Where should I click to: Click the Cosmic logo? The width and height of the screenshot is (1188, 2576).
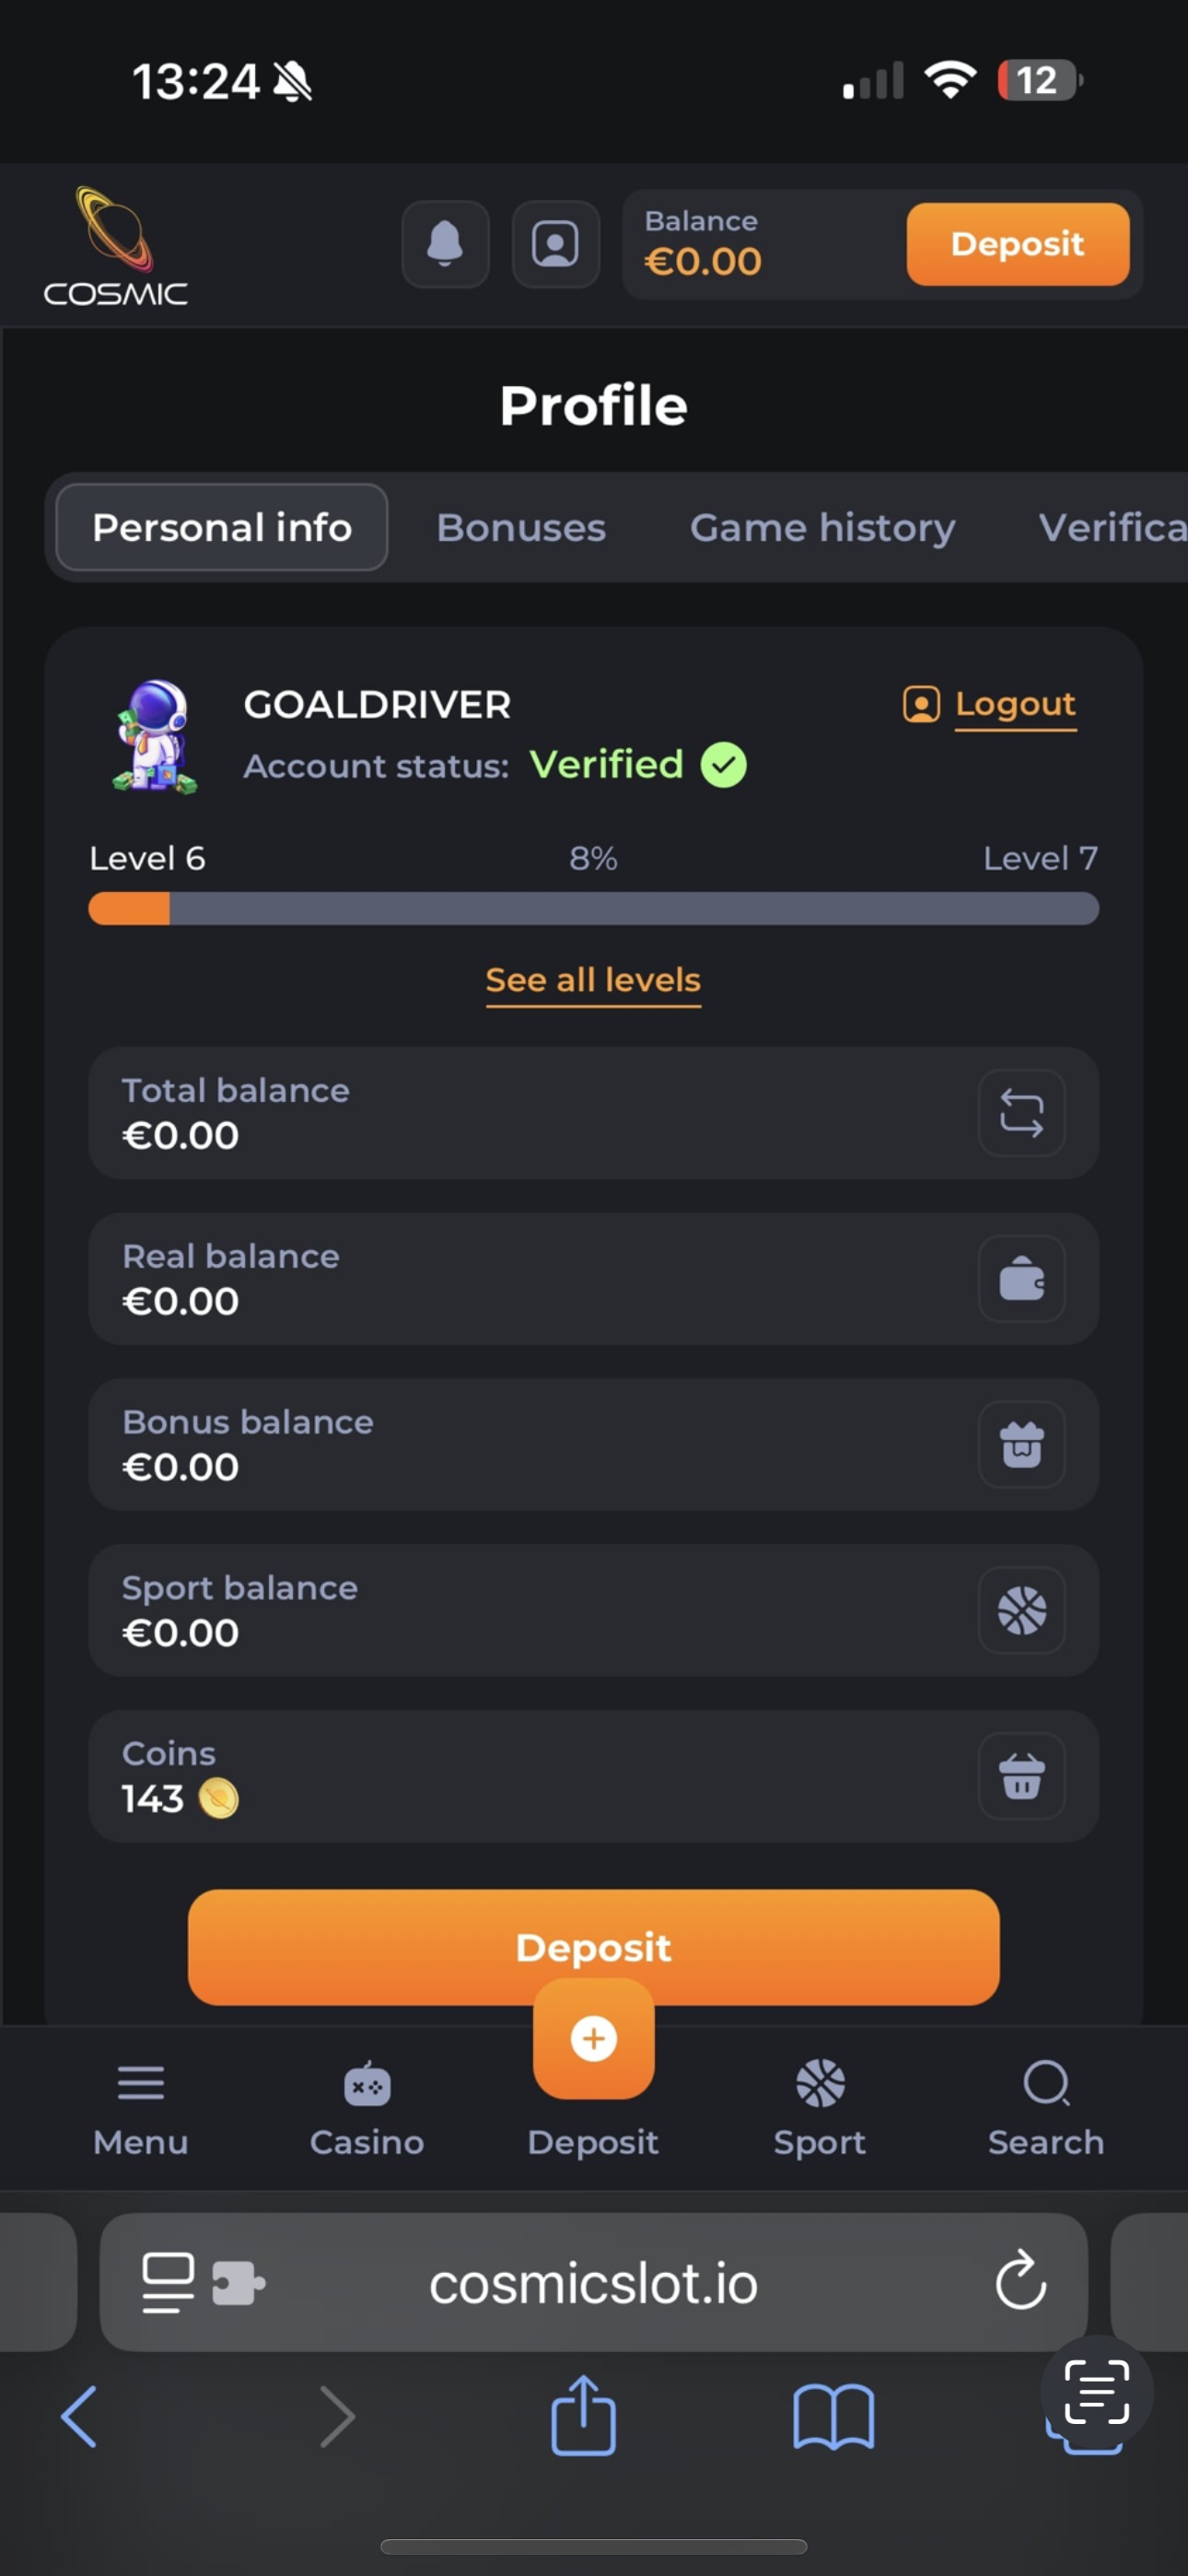[116, 246]
